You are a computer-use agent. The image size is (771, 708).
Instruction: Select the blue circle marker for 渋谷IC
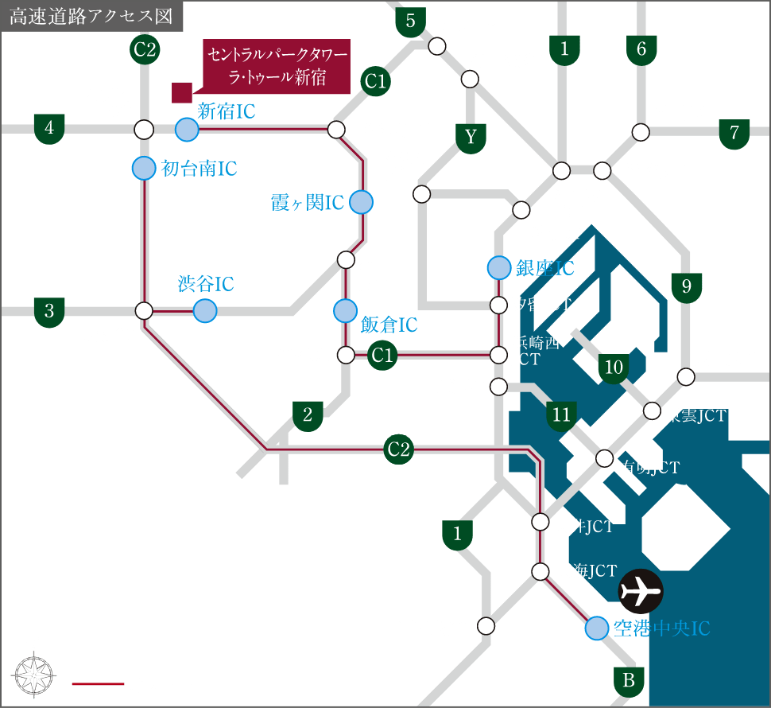pyautogui.click(x=205, y=311)
